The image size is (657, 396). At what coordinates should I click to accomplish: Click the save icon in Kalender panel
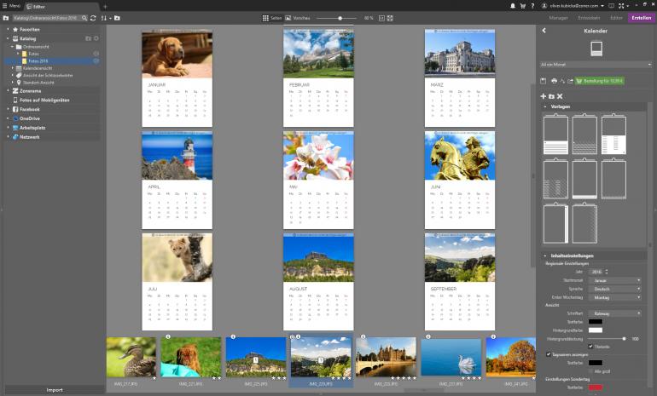(544, 81)
